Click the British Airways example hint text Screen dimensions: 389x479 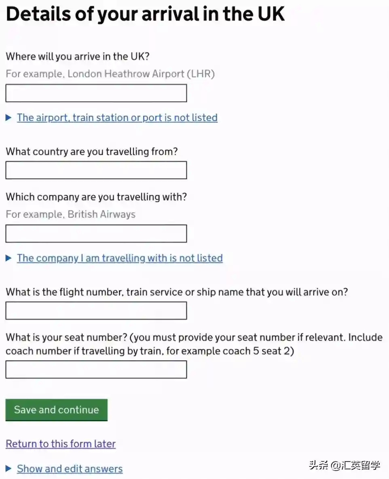(x=70, y=214)
